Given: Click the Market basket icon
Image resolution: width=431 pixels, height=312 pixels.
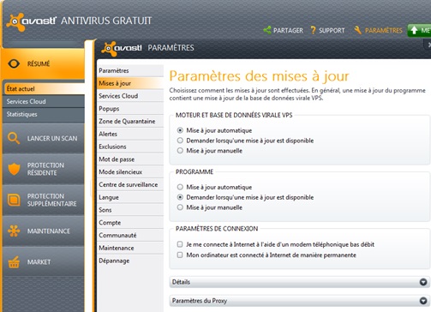Looking at the screenshot, I should 14,262.
